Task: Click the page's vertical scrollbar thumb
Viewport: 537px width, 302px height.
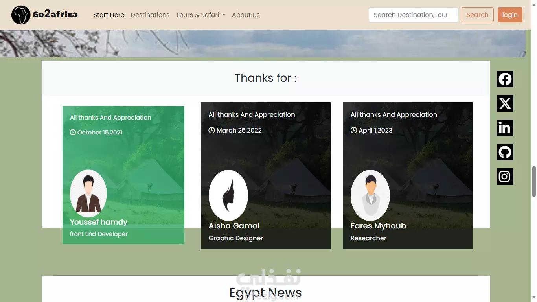Action: (534, 181)
